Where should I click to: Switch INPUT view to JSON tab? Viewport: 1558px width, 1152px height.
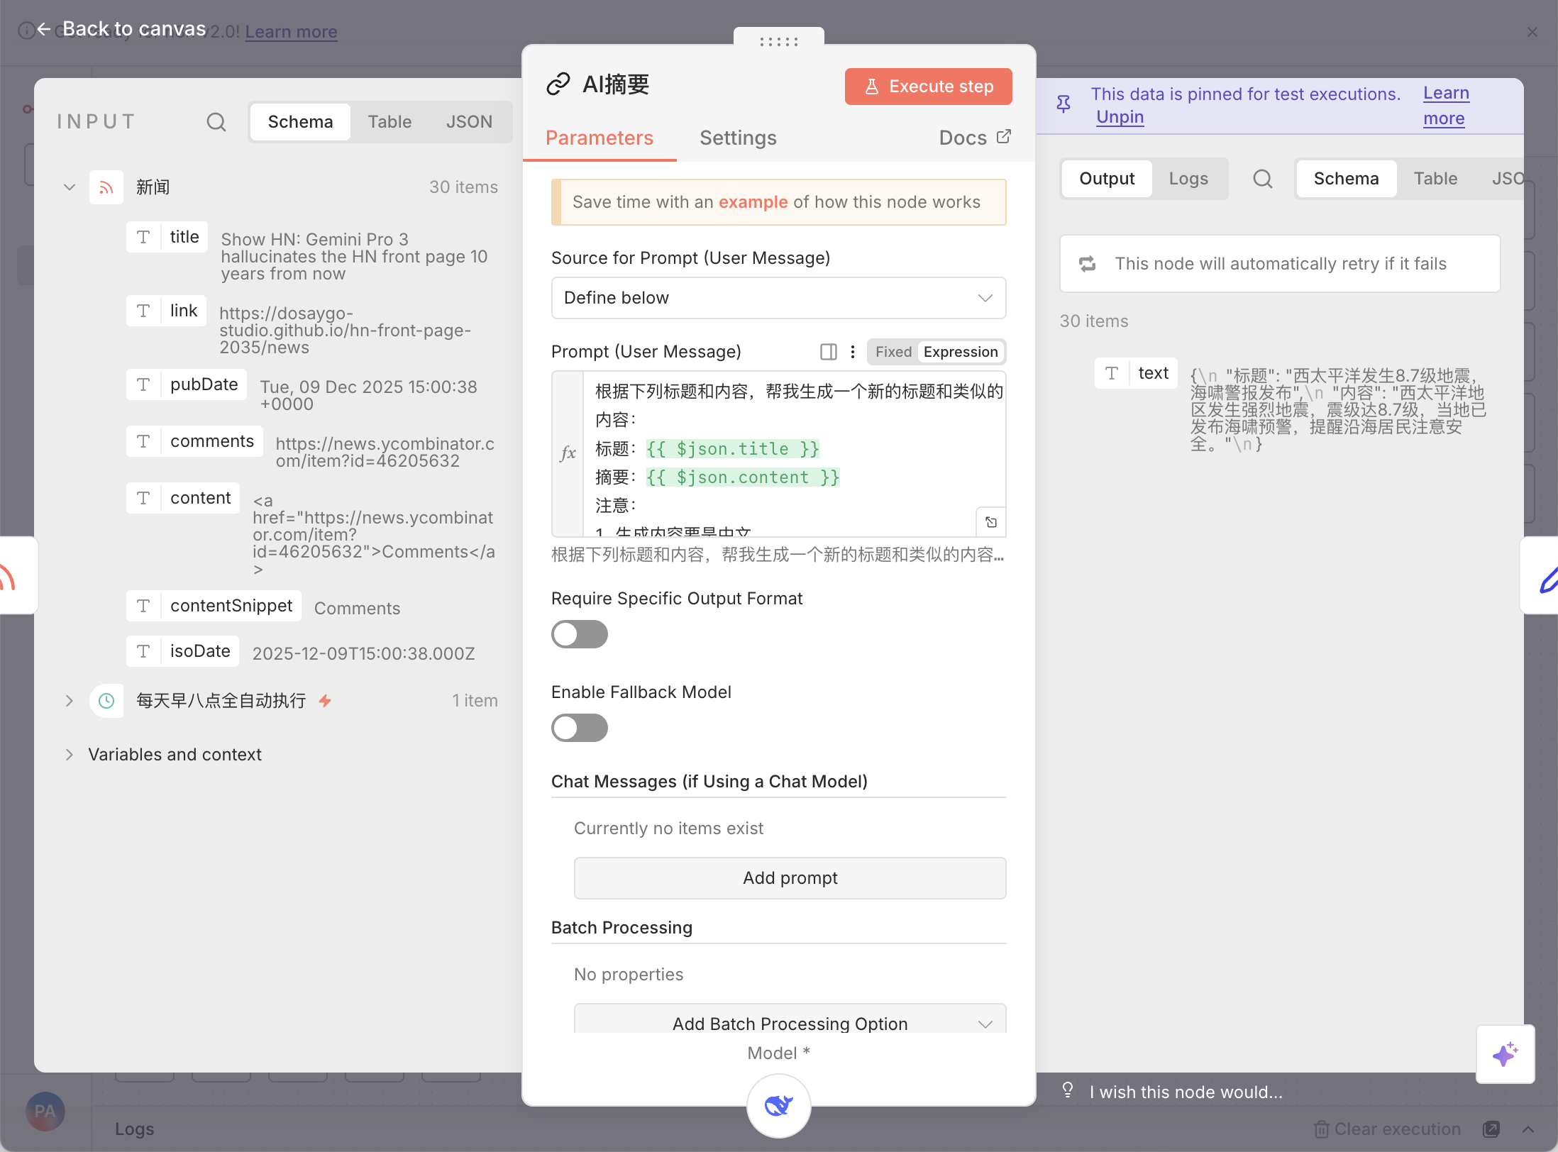tap(469, 122)
